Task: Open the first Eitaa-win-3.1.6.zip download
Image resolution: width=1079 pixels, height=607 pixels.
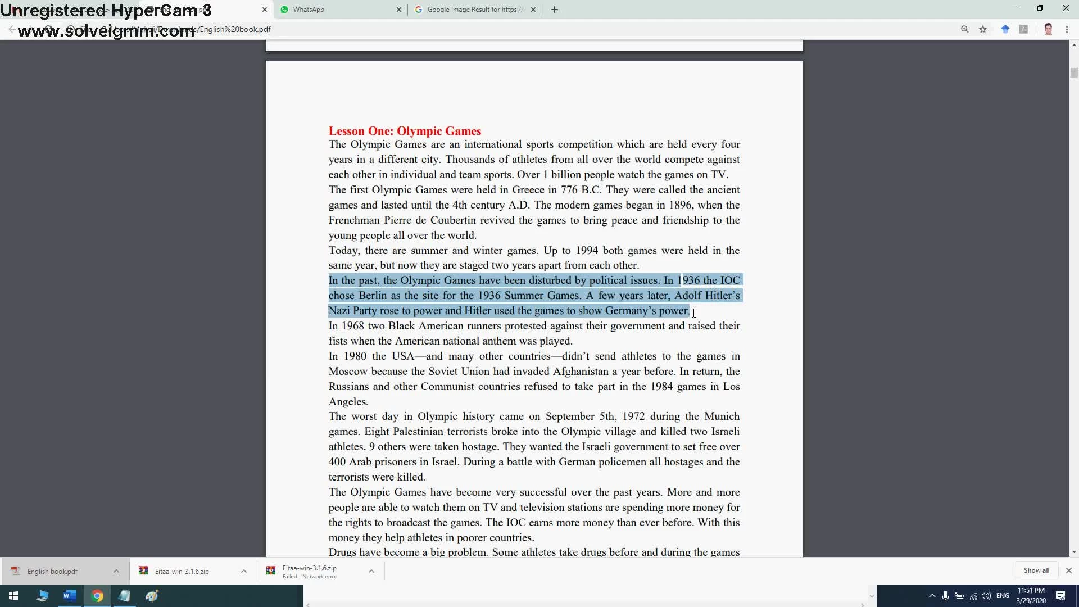Action: (x=182, y=571)
